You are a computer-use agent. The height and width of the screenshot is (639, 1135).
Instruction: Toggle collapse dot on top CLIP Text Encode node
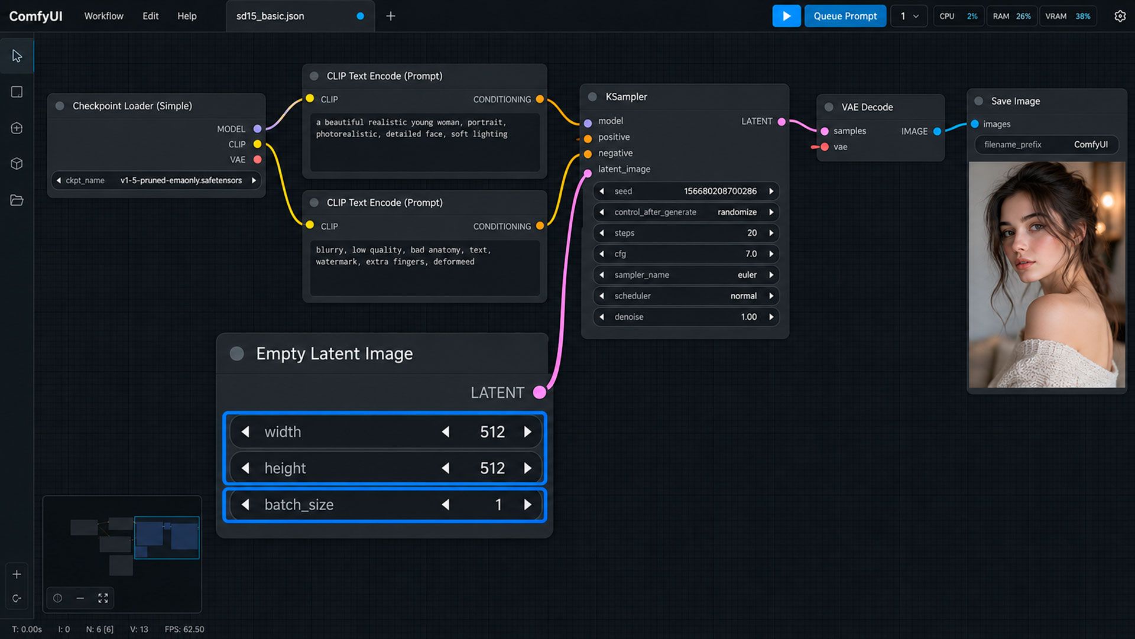pos(314,76)
